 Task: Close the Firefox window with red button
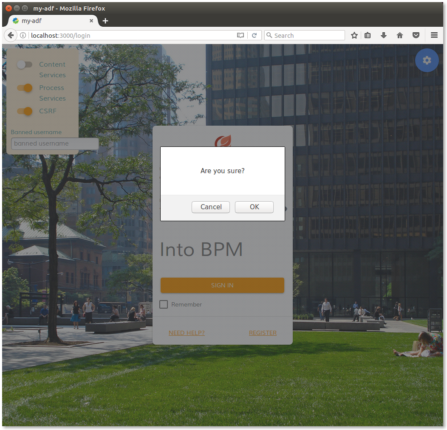coord(8,8)
